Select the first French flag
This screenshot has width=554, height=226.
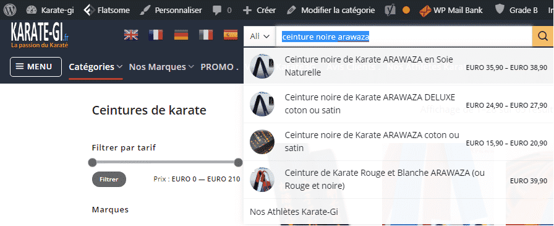point(156,35)
